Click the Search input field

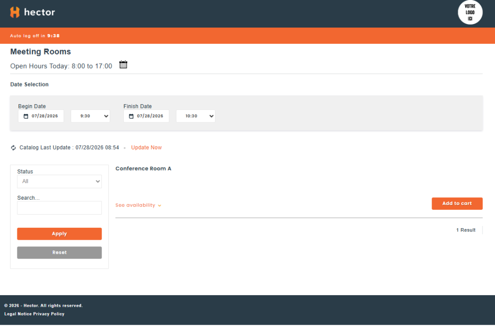click(x=59, y=208)
